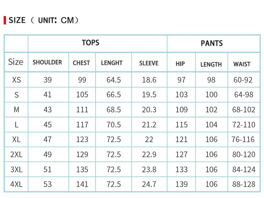
Task: Click the chest value 117
Action: [82, 125]
